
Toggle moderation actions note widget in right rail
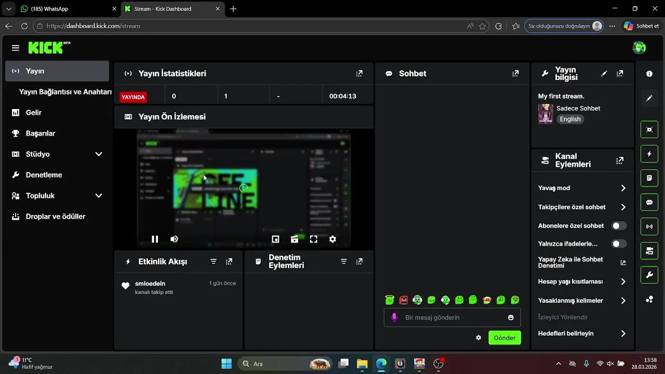pos(649,178)
